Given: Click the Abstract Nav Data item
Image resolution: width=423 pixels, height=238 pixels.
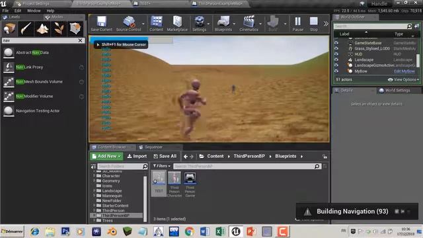Looking at the screenshot, I should [43, 53].
